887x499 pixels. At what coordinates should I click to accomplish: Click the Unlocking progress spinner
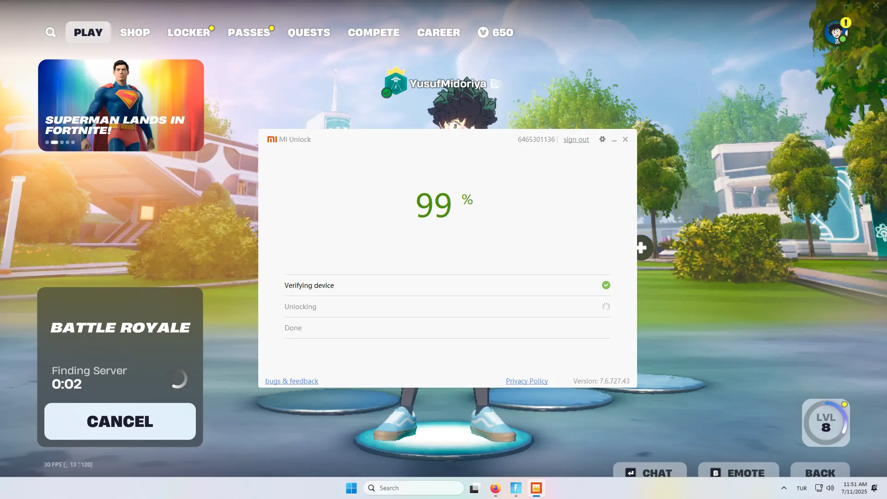pyautogui.click(x=606, y=306)
